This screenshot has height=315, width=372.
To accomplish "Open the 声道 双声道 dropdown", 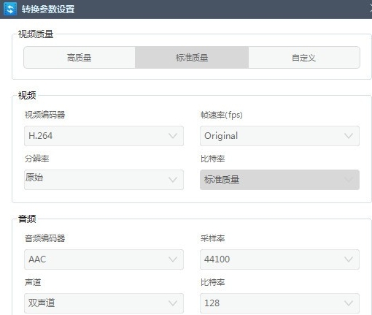I will point(104,303).
